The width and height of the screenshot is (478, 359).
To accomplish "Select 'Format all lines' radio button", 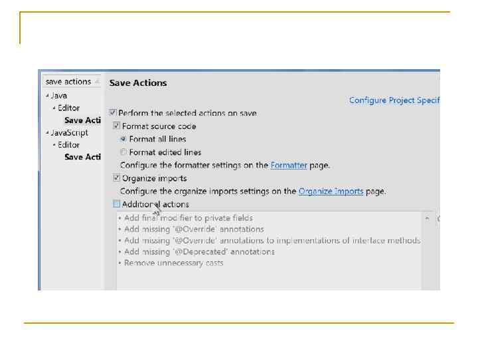I will [123, 140].
